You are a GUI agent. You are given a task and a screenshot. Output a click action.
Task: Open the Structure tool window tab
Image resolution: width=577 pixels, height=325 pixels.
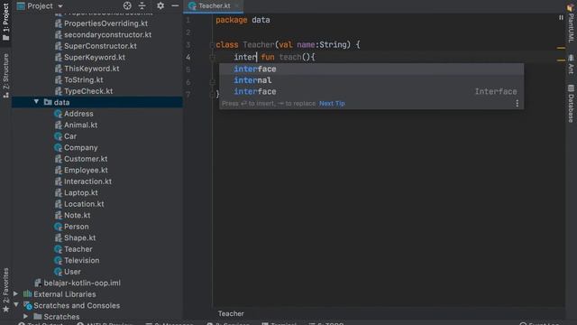[6, 76]
